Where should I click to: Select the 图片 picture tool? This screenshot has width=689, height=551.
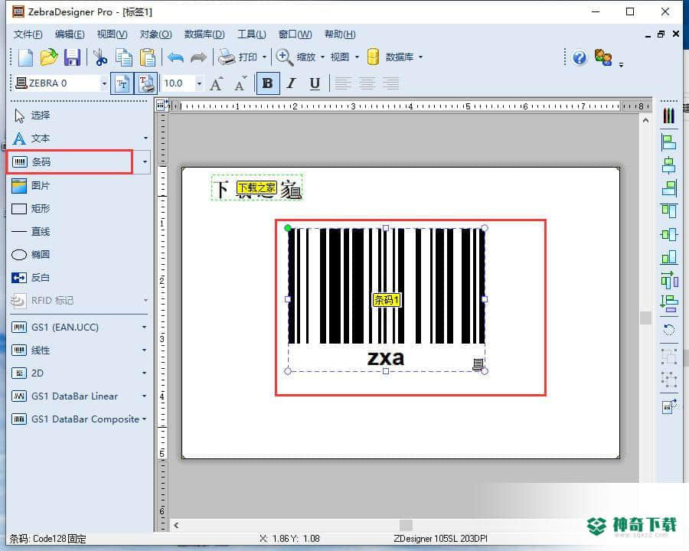(31, 185)
